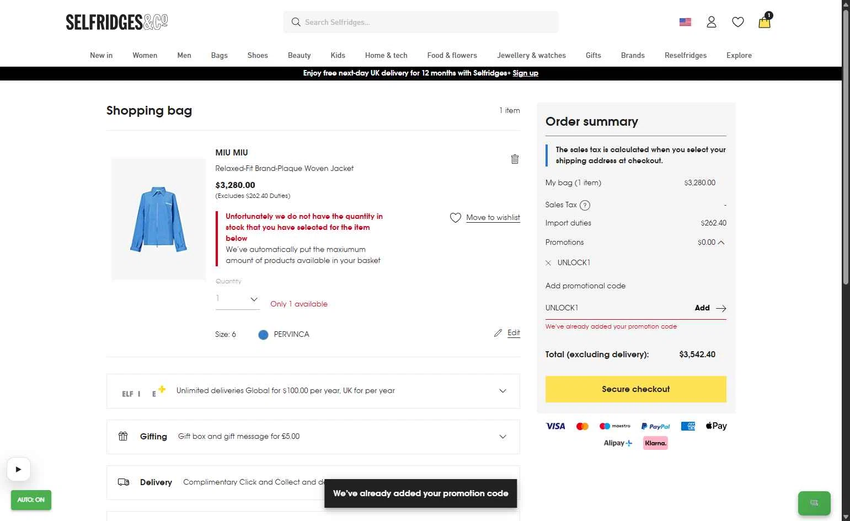This screenshot has height=521, width=850.
Task: Click the 'Only 1 available' notice
Action: [x=299, y=304]
